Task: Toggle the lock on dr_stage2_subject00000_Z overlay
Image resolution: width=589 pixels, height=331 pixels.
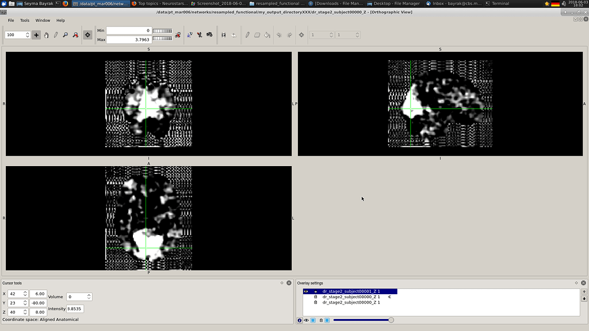Action: pyautogui.click(x=315, y=297)
